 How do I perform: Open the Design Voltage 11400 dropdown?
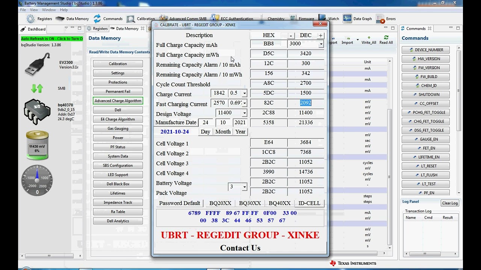pos(245,112)
